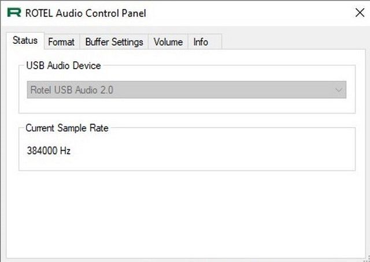Select the Volume tab
Image resolution: width=370 pixels, height=262 pixels.
pyautogui.click(x=168, y=42)
